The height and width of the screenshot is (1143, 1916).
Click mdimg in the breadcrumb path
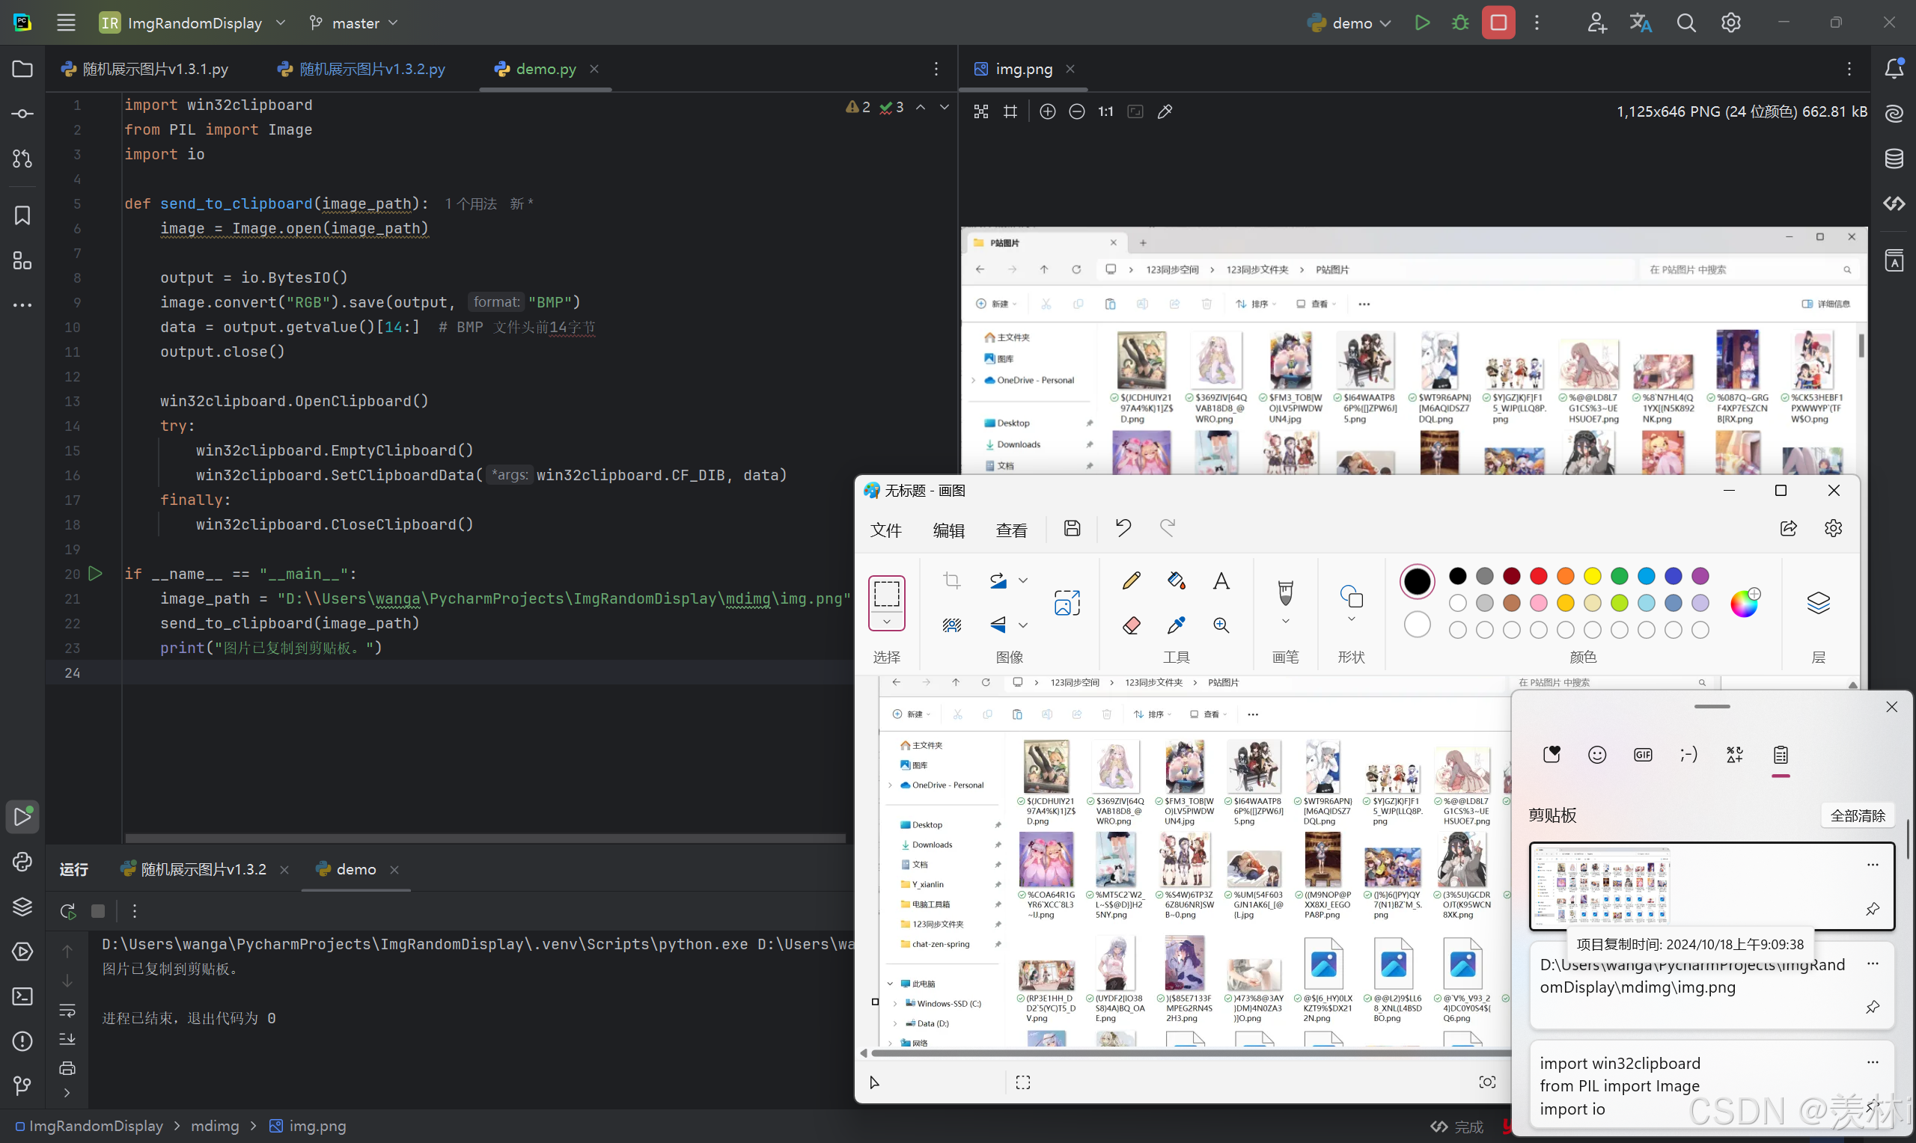point(215,1126)
